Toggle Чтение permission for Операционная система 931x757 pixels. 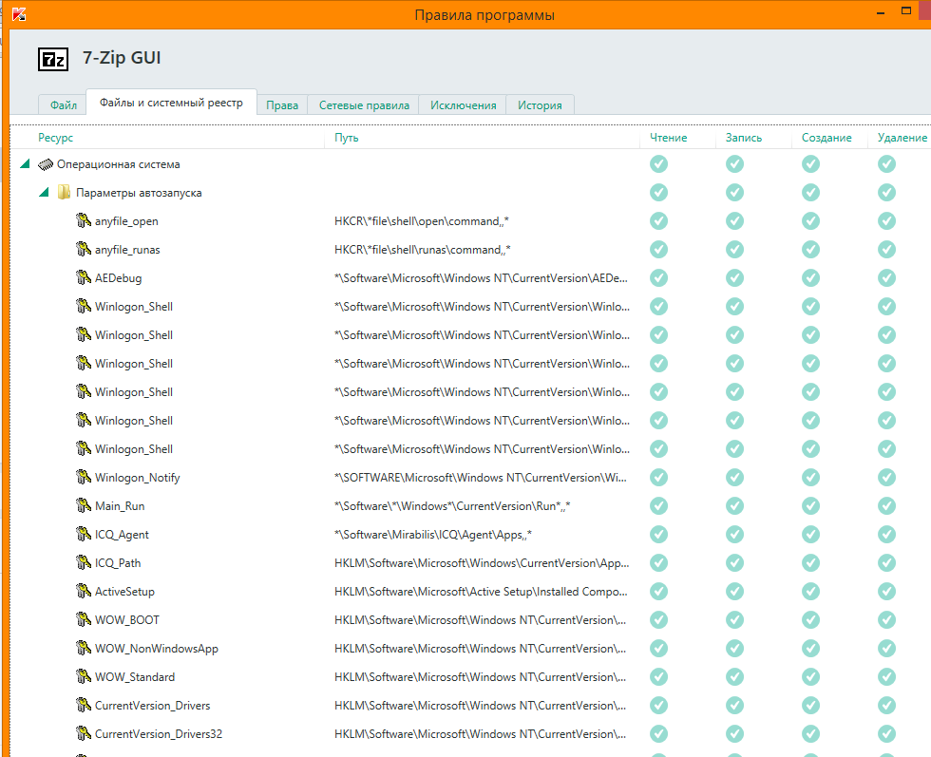coord(658,164)
